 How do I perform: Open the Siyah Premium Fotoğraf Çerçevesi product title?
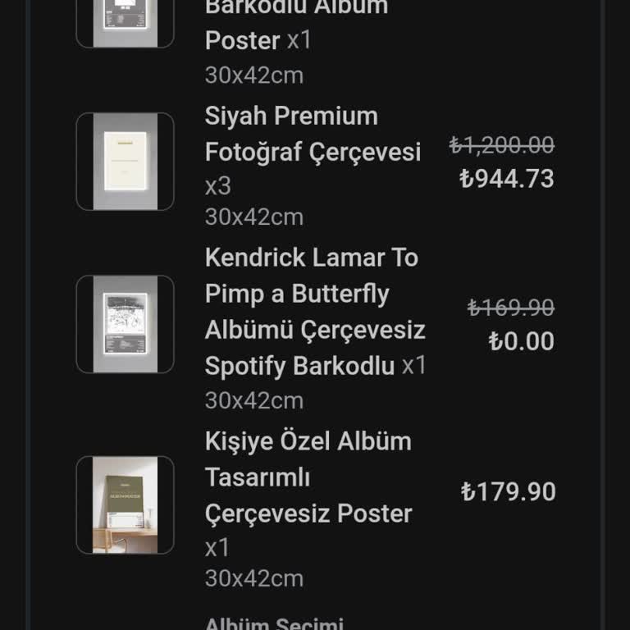[313, 134]
